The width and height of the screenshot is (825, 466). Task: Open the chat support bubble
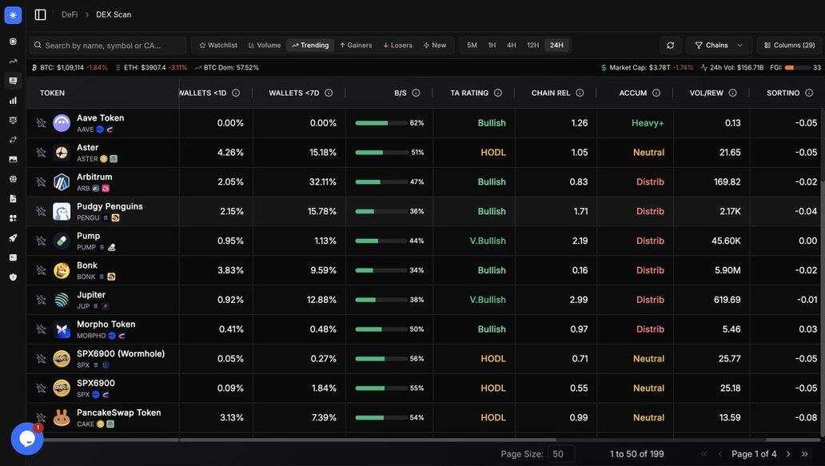click(27, 438)
